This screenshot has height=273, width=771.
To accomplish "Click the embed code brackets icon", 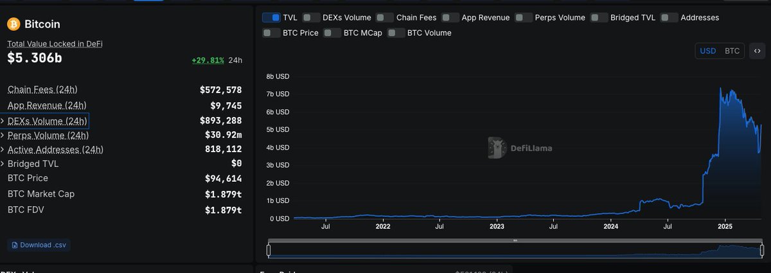I will (x=756, y=51).
